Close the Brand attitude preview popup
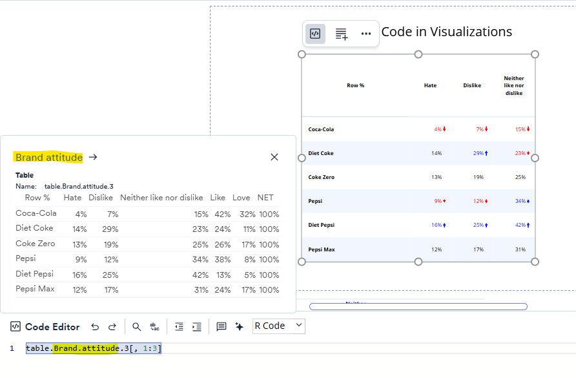576x378 pixels. pos(274,157)
